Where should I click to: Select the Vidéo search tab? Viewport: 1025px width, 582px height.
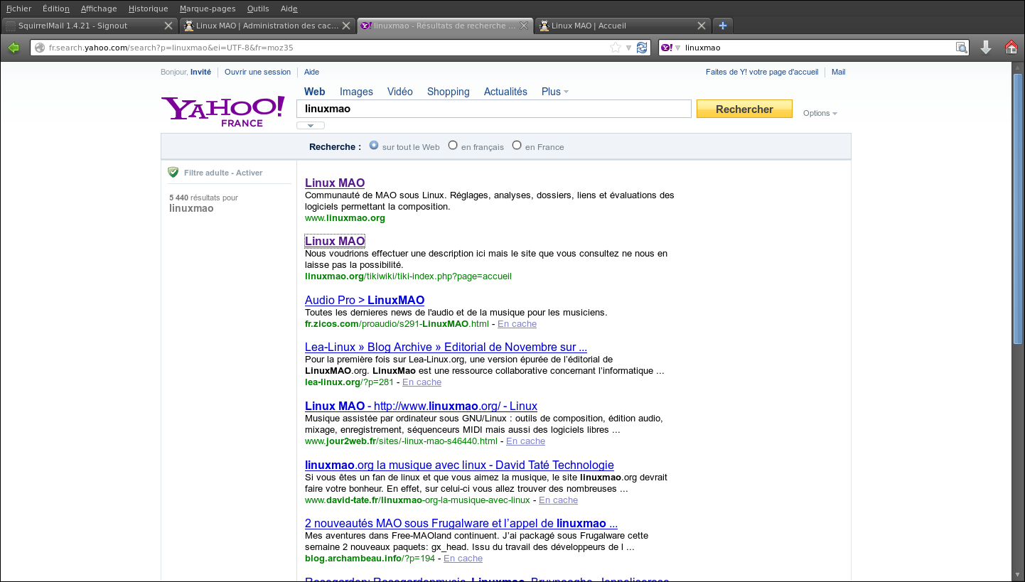tap(400, 92)
